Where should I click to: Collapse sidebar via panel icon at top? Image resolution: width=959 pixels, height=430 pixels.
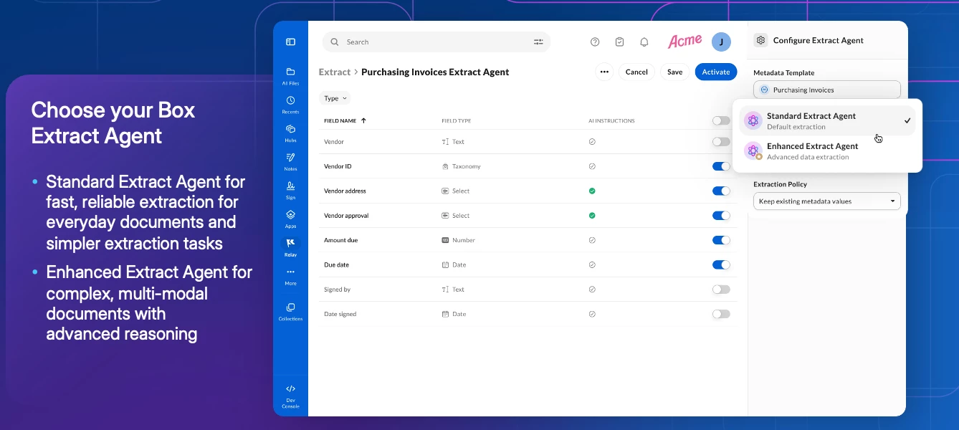290,42
